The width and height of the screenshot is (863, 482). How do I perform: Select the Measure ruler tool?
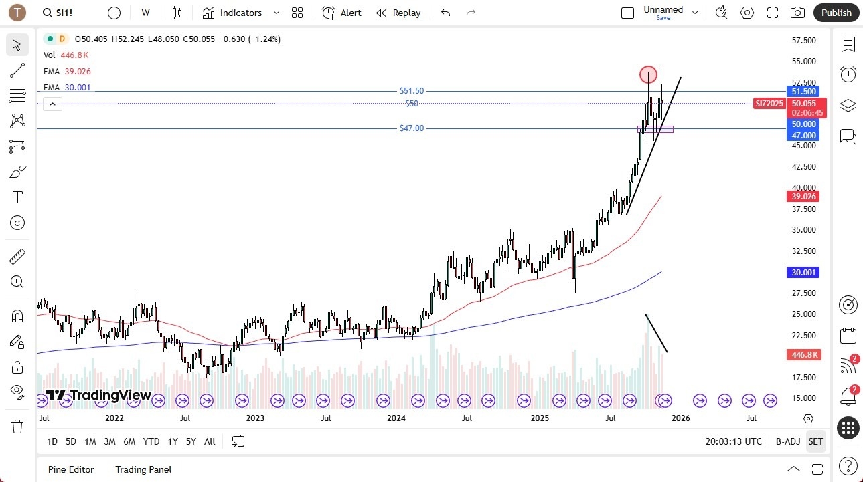[17, 256]
